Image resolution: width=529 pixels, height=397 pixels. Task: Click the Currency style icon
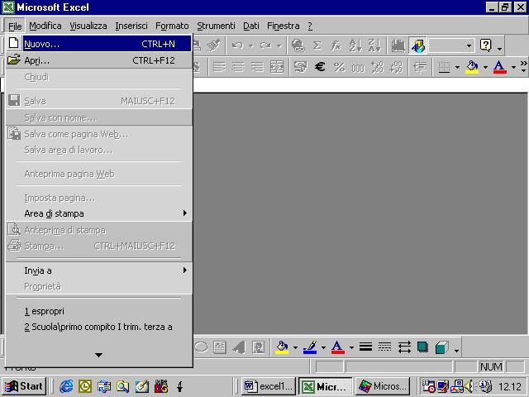300,67
